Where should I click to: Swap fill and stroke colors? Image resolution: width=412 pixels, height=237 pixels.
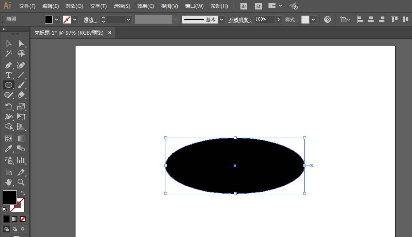coord(23,193)
